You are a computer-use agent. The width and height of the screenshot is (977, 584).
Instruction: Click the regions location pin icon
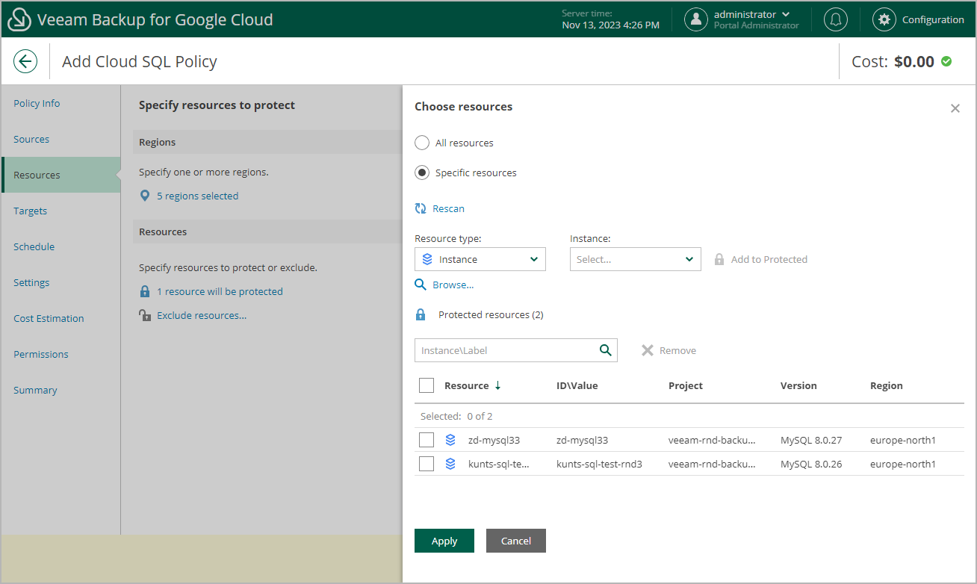(145, 196)
